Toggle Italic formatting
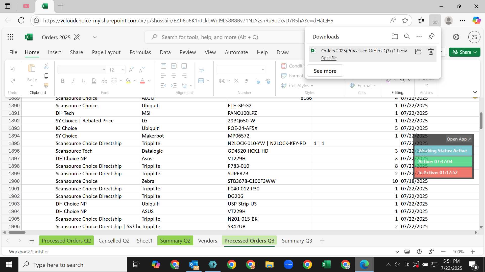485x272 pixels. point(73,81)
